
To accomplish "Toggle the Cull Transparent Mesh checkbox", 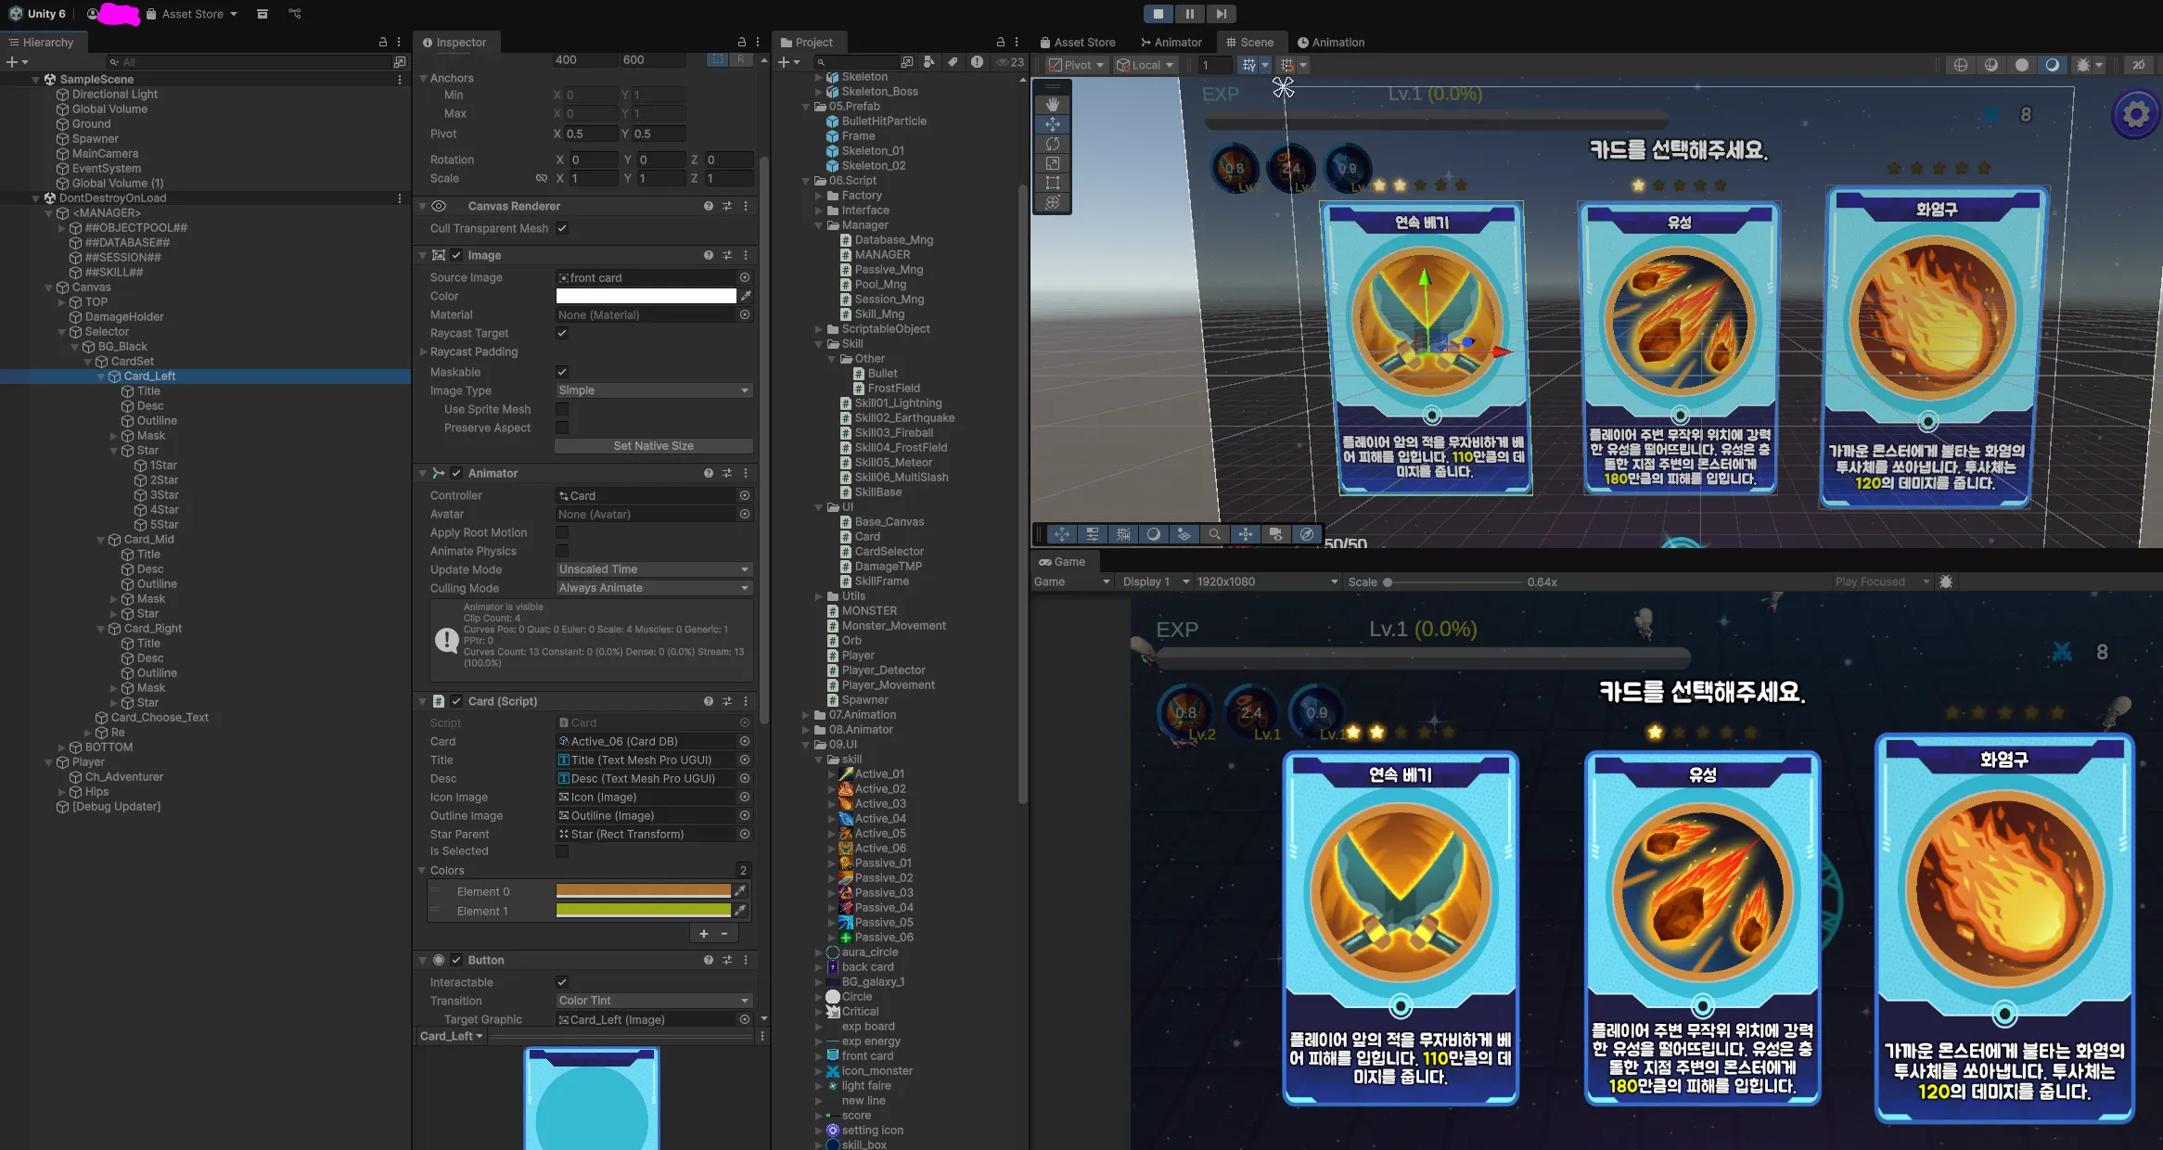I will 562,228.
